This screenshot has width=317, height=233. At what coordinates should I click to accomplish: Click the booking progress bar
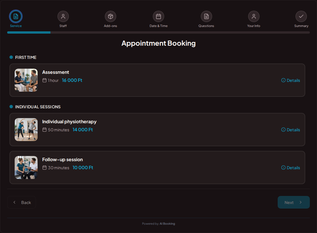158,32
